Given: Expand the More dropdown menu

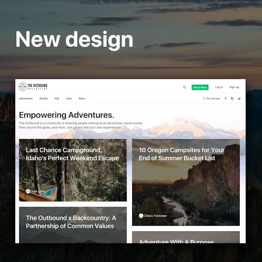Looking at the screenshot, I should (x=82, y=99).
